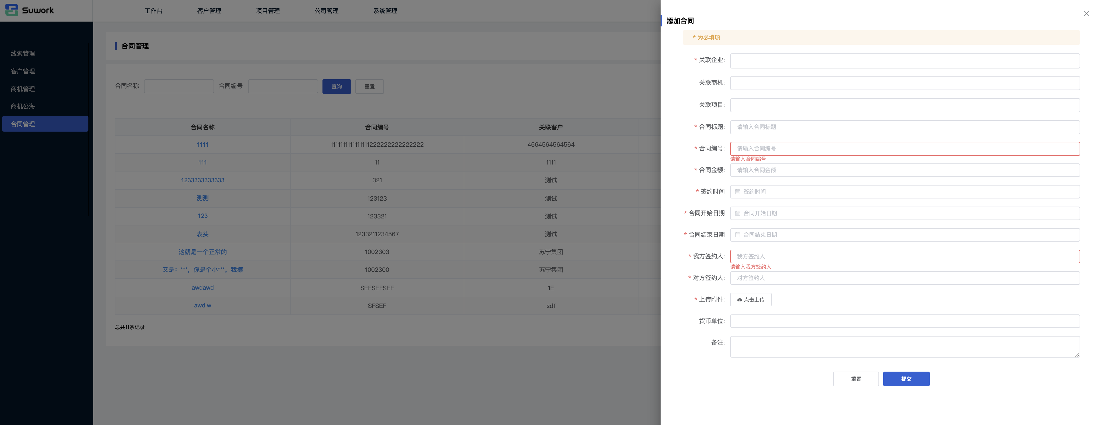Click calendar icon in 签约时间 field

(x=737, y=191)
